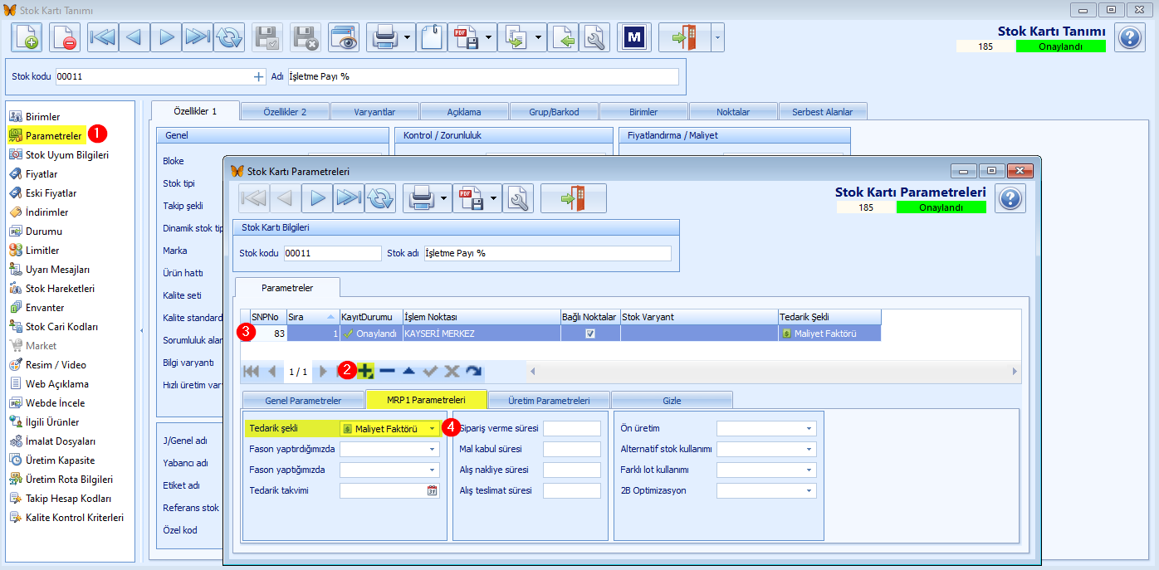Delete the current stock card record
The image size is (1159, 570).
pos(64,37)
